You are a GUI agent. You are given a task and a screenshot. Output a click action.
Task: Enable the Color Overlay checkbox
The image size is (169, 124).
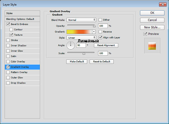coord(8,62)
